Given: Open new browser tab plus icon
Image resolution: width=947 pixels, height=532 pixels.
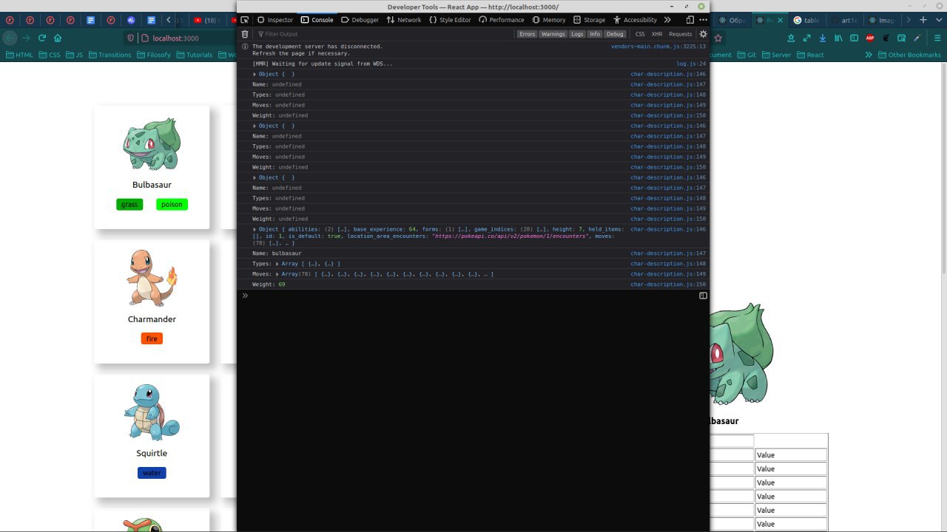Looking at the screenshot, I should [x=923, y=20].
